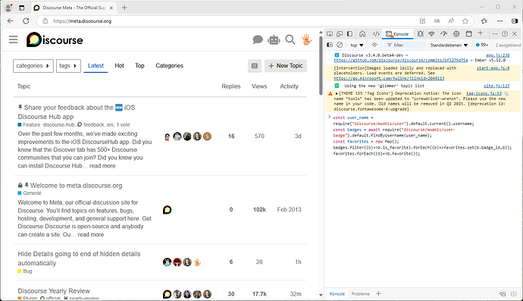Open the AI bot robot icon
523x301 pixels.
tap(274, 39)
